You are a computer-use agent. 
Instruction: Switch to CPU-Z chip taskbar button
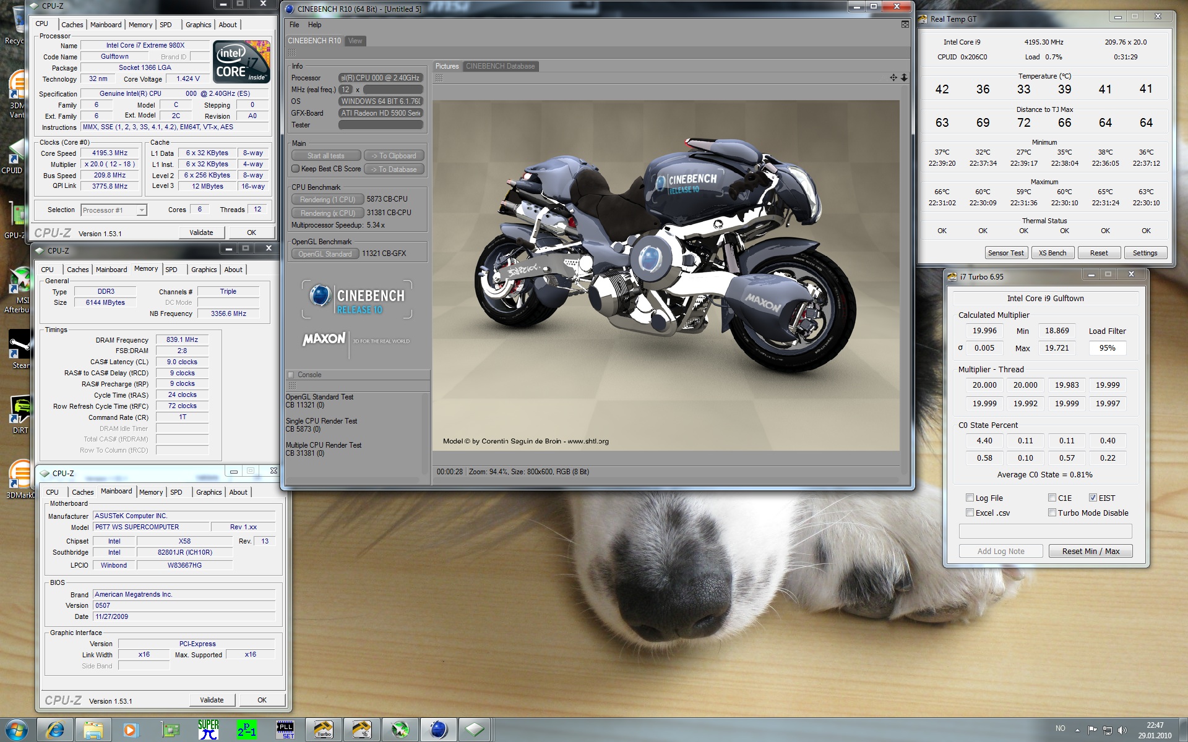475,730
